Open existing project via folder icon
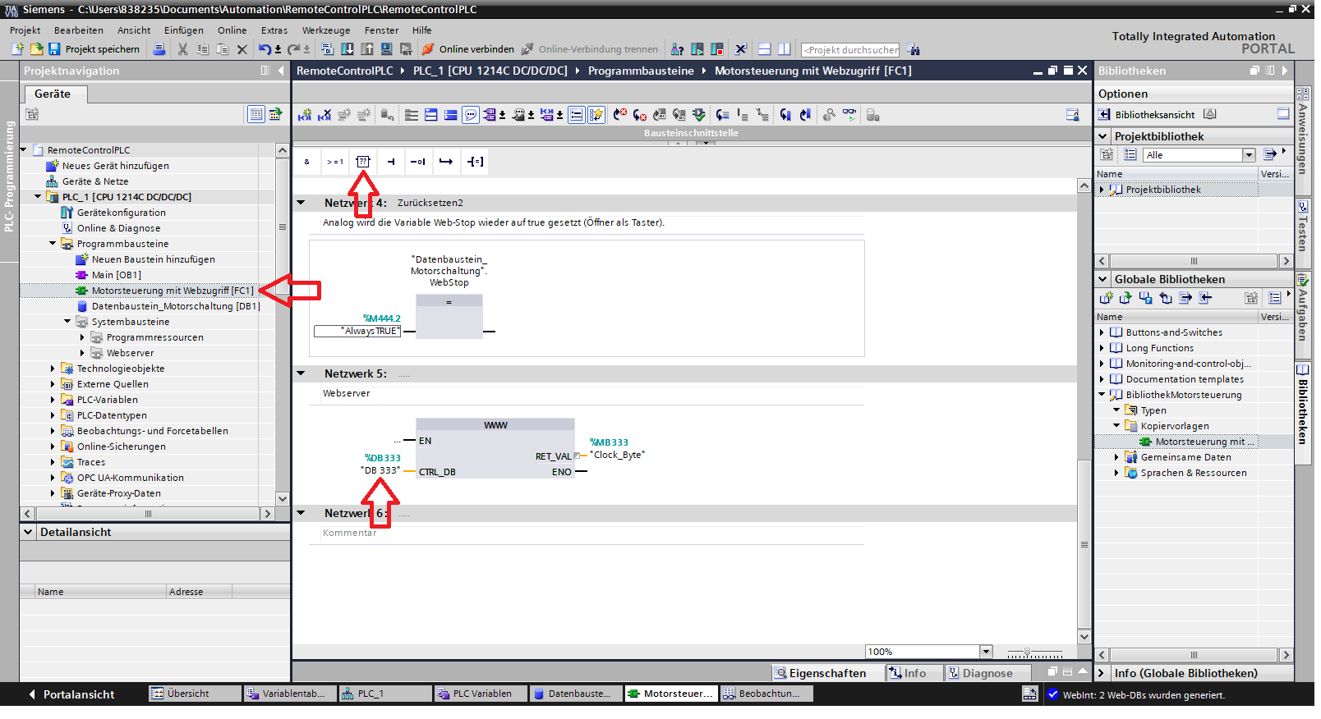 click(36, 49)
